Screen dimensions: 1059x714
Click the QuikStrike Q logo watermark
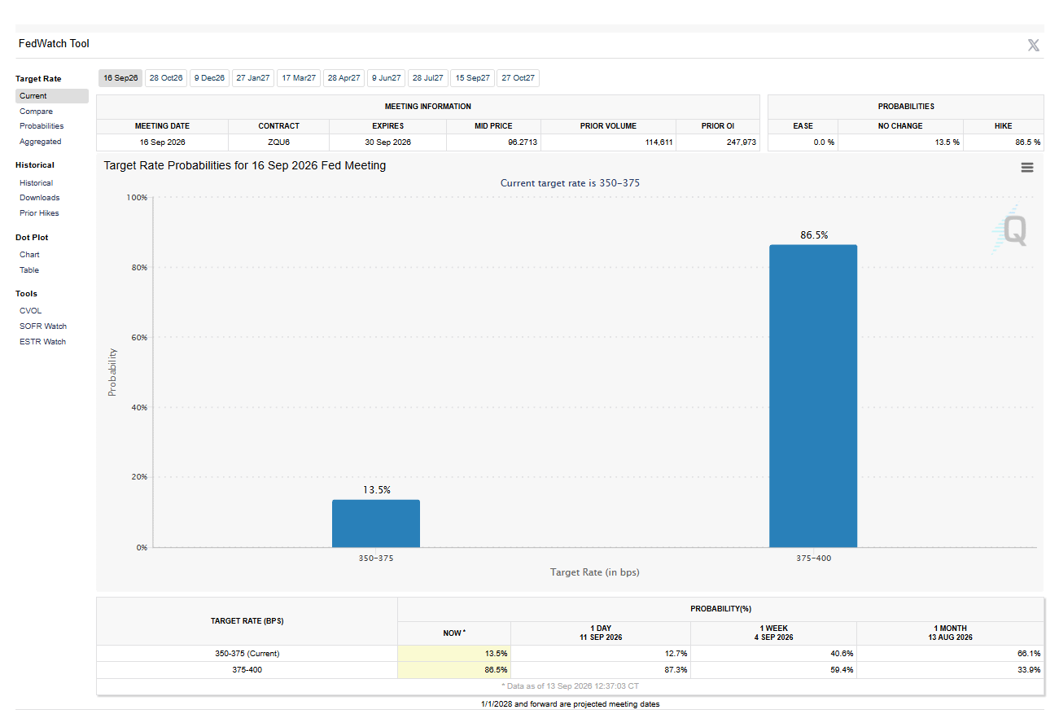click(1009, 230)
